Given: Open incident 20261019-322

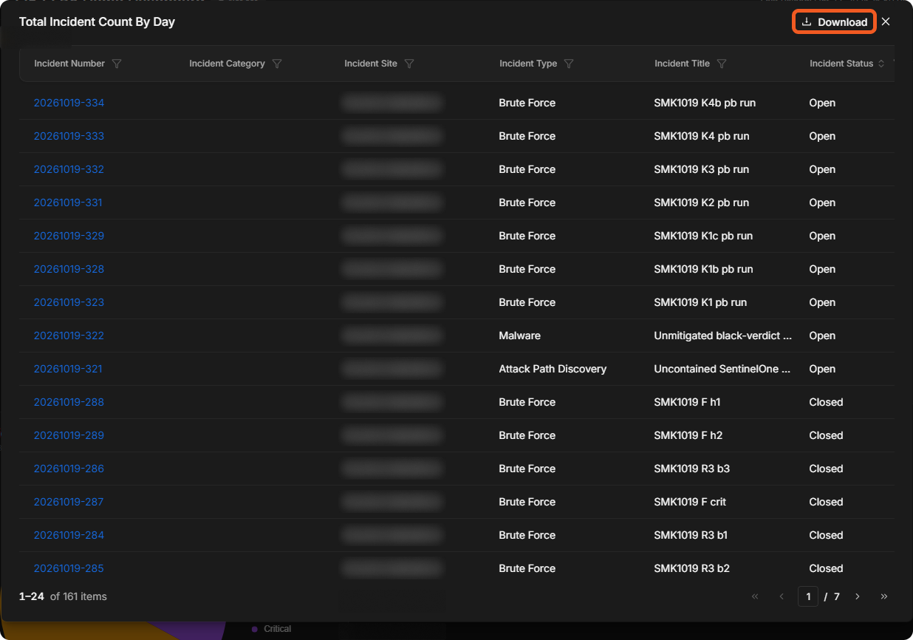Looking at the screenshot, I should coord(69,336).
